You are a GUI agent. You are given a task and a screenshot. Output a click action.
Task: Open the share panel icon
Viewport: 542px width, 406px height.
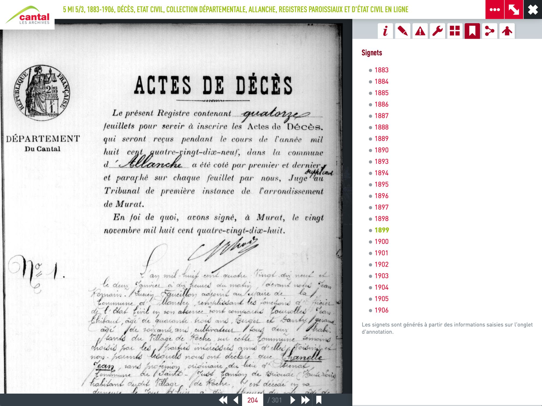click(489, 31)
